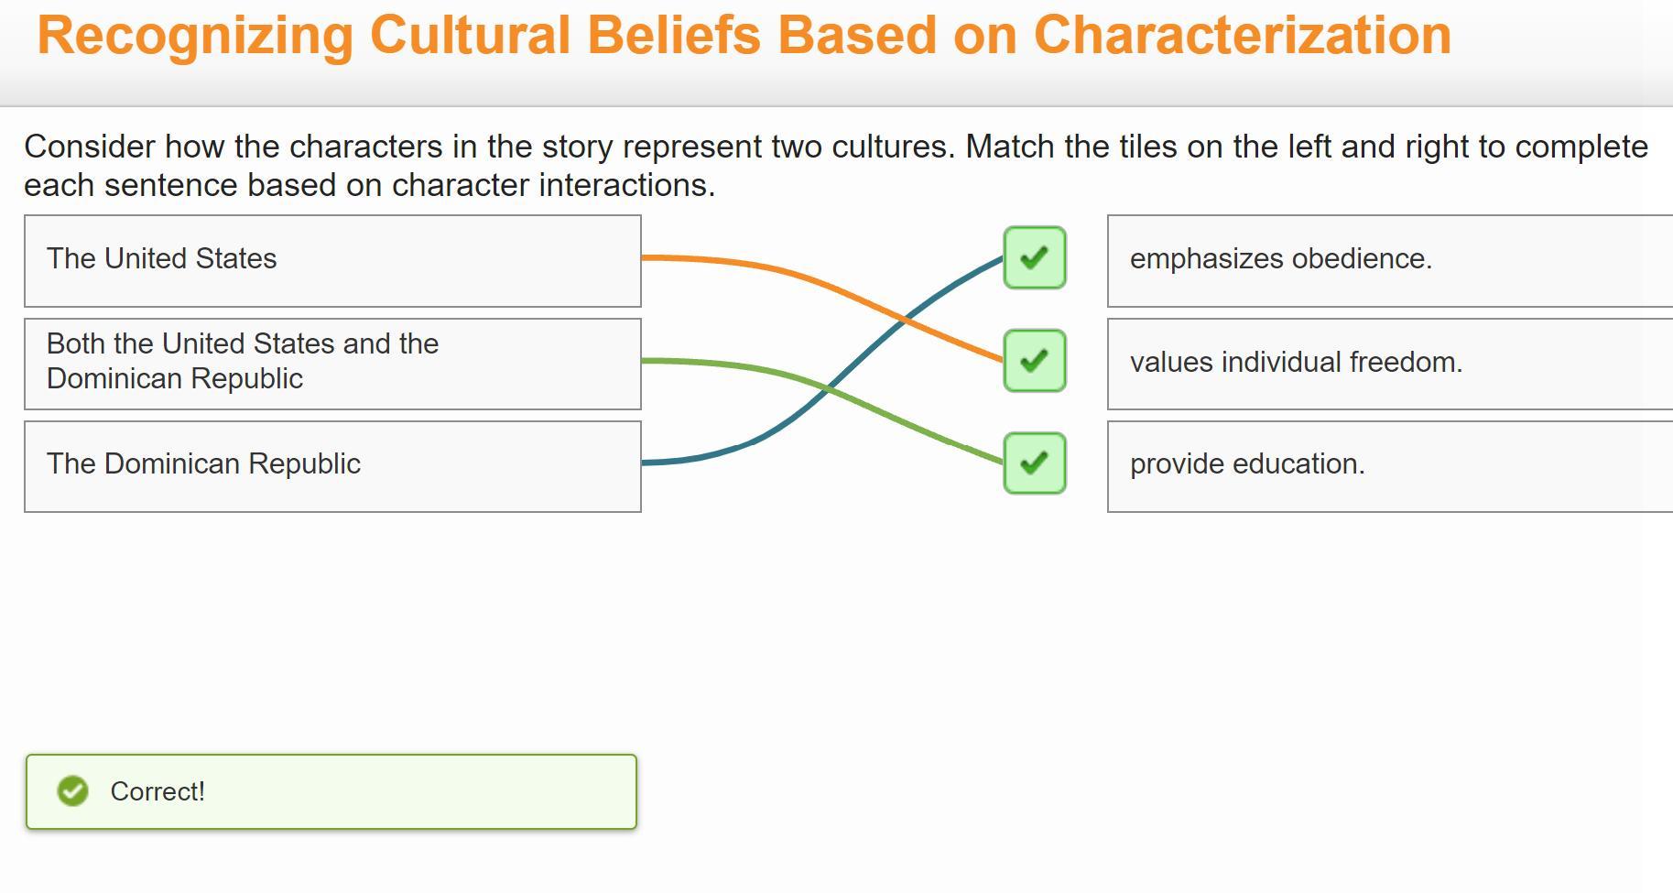The height and width of the screenshot is (893, 1673).
Task: Select The United States tile
Action: point(332,261)
